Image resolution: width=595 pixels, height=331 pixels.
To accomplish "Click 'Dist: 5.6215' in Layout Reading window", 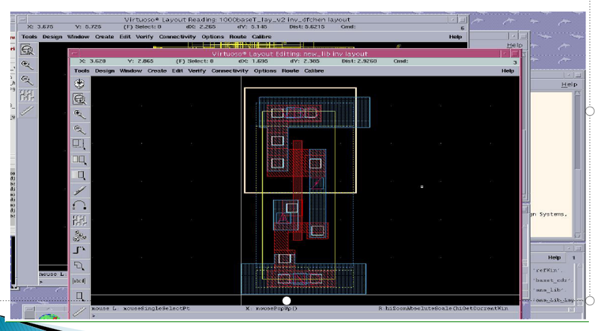I will click(x=307, y=27).
